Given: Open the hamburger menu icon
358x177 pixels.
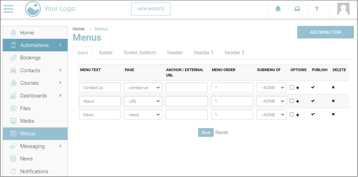Looking at the screenshot, I should click(8, 9).
